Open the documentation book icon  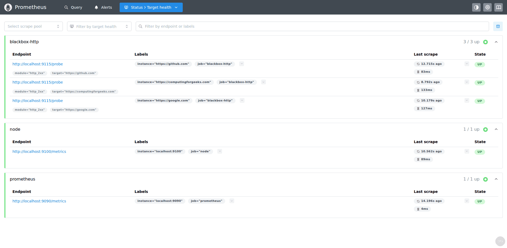tap(499, 7)
